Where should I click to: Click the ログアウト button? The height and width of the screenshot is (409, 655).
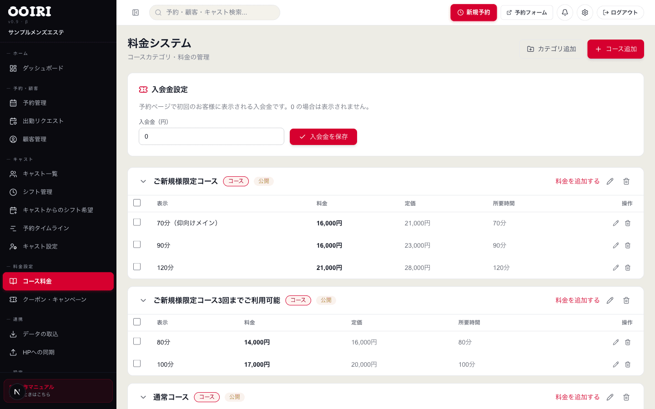620,13
